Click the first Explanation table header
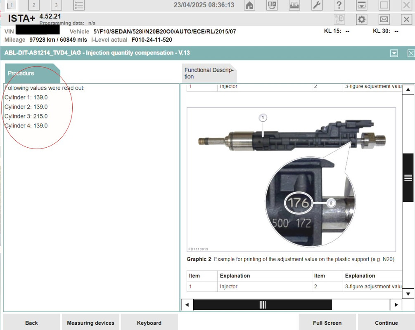Viewport: 415px width, 330px height. (265, 276)
